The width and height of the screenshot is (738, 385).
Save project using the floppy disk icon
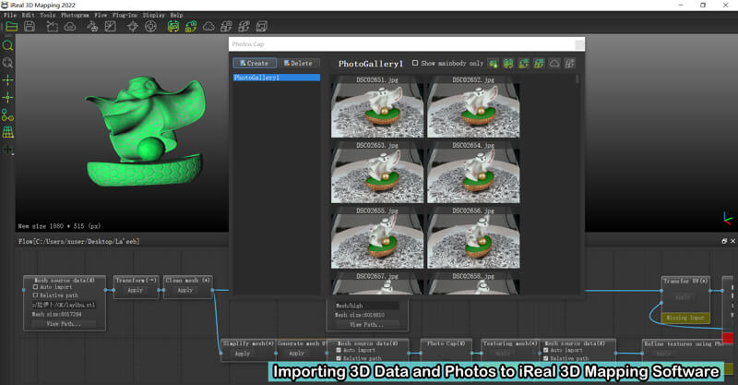click(30, 27)
